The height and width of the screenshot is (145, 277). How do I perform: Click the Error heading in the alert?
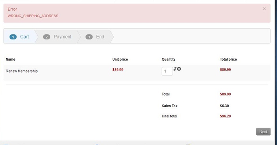12,9
